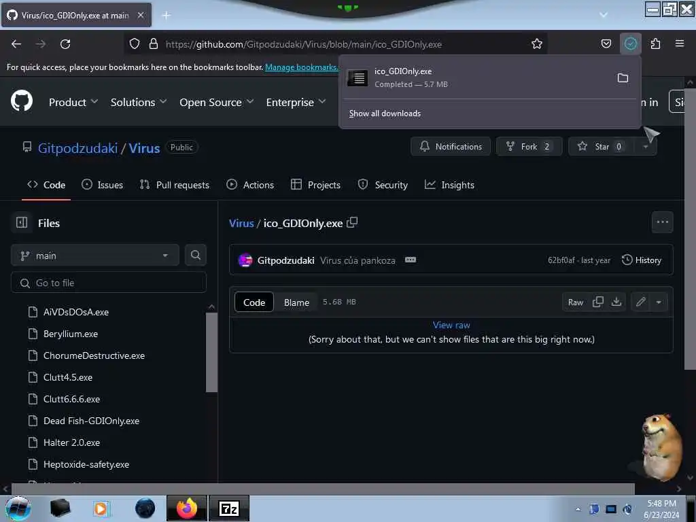Open the edit options dropdown arrow
Image resolution: width=696 pixels, height=522 pixels.
point(659,302)
